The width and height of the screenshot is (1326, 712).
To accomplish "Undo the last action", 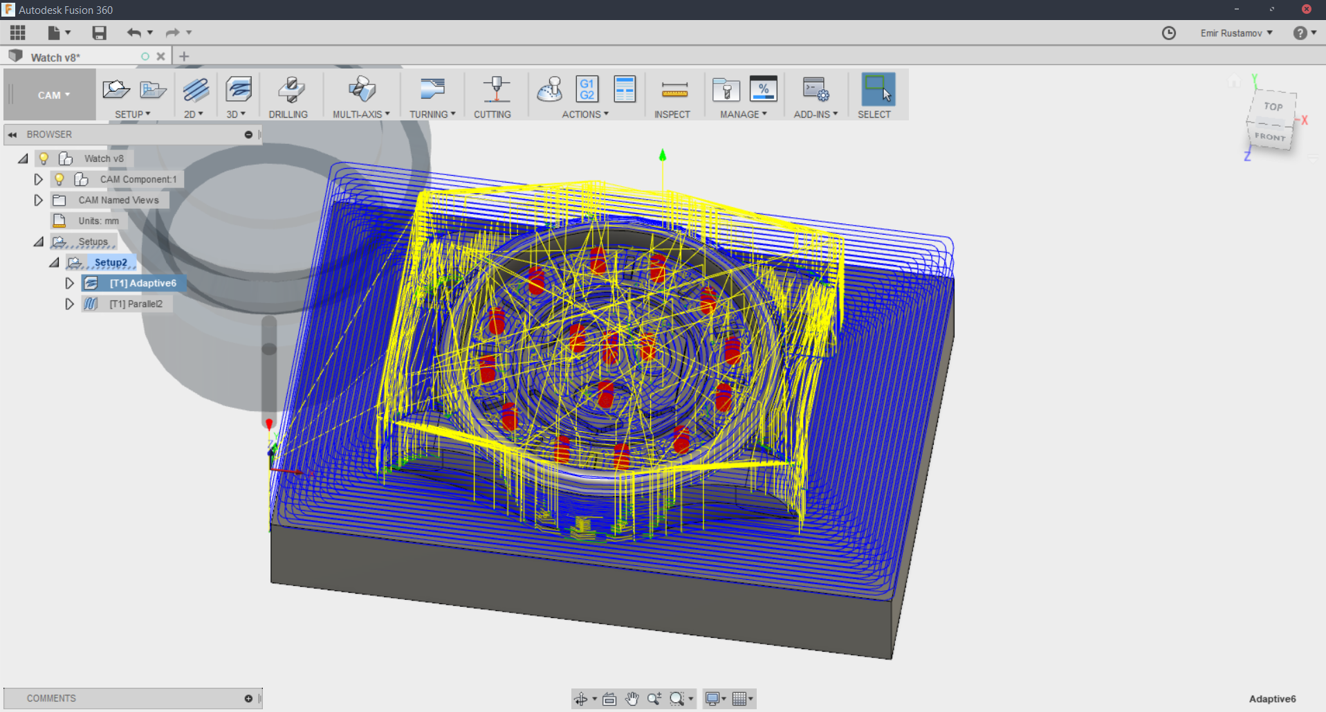I will pyautogui.click(x=133, y=33).
